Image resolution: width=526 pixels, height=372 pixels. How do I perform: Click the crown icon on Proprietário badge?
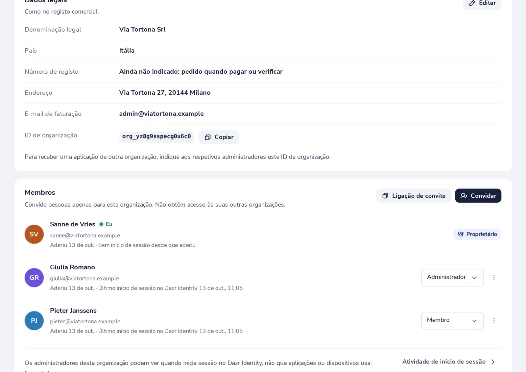pyautogui.click(x=461, y=234)
